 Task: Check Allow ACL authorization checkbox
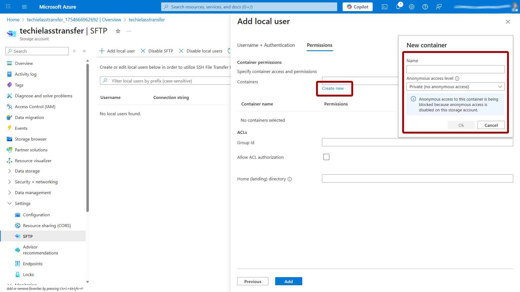[326, 157]
